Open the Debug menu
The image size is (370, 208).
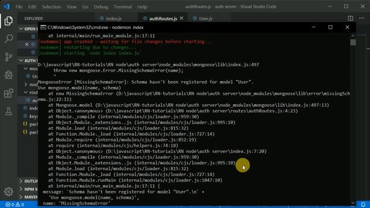[101, 7]
